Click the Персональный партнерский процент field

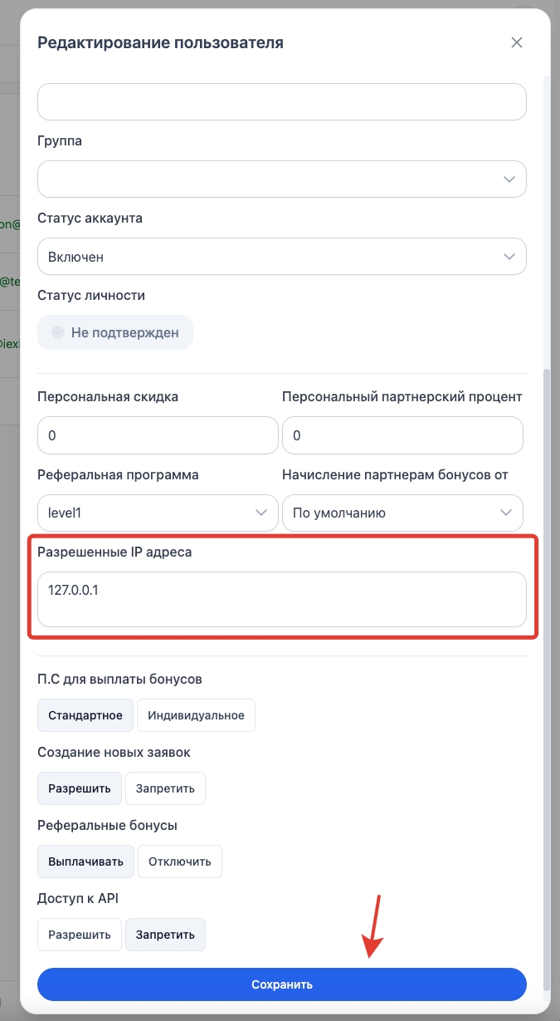coord(402,435)
